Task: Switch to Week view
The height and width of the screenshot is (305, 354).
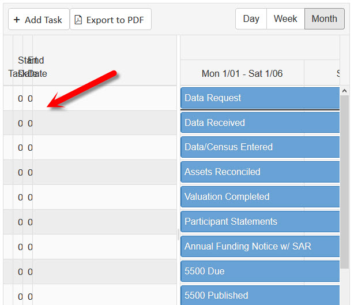Action: [285, 18]
